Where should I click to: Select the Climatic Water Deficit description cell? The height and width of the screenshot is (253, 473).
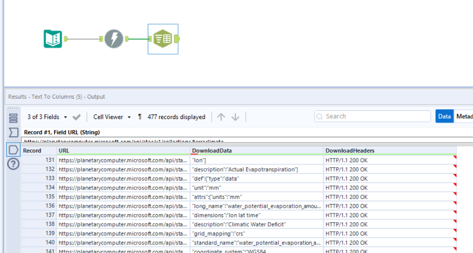[x=257, y=225]
